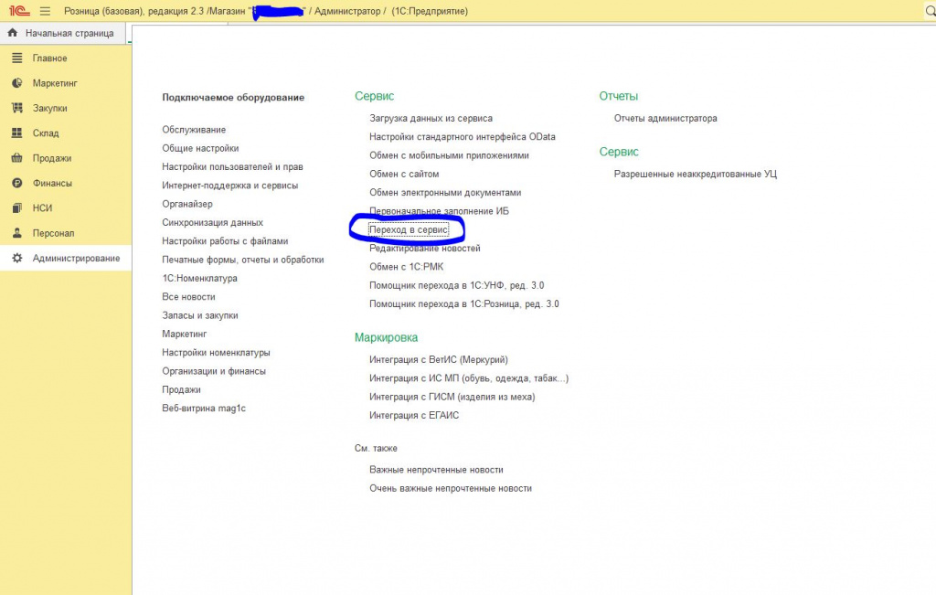Open Редактирование новостей
Viewport: 936px width, 595px height.
(x=424, y=249)
